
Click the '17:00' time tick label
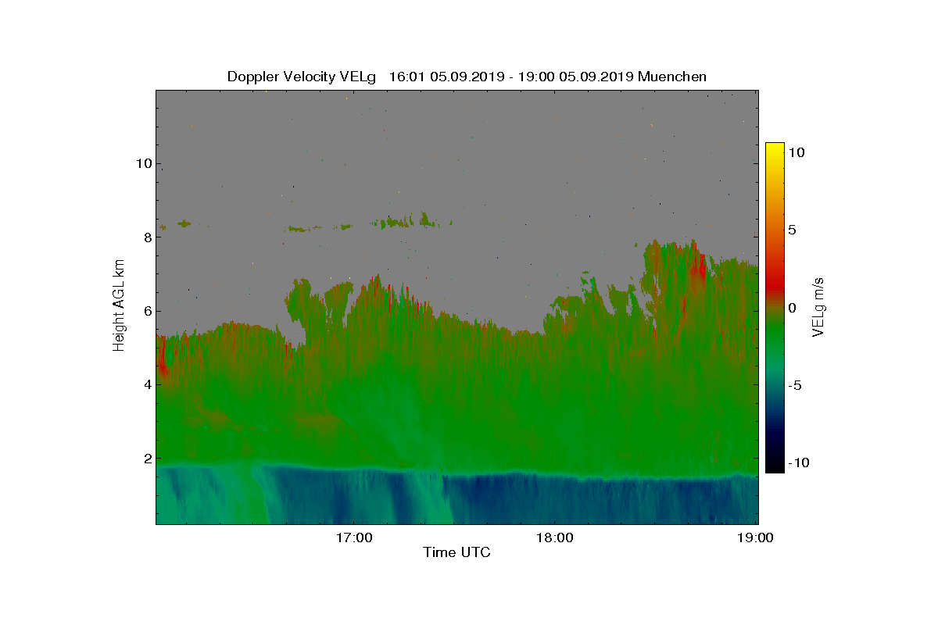click(x=353, y=537)
